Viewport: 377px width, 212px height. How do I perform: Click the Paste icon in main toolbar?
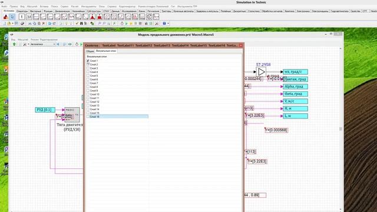(x=39, y=24)
